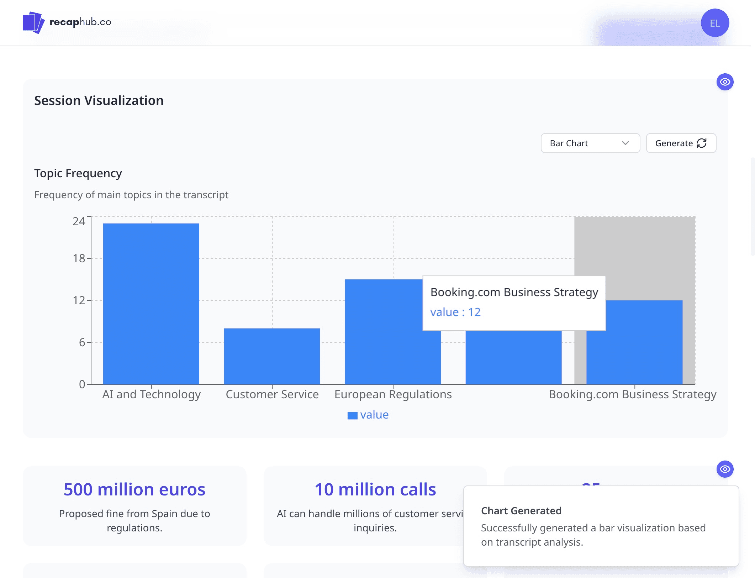Viewport: 755px width, 578px height.
Task: Open the EL user avatar menu
Action: pyautogui.click(x=715, y=23)
